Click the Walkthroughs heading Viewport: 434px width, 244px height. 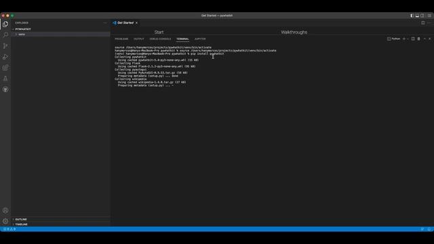(294, 33)
